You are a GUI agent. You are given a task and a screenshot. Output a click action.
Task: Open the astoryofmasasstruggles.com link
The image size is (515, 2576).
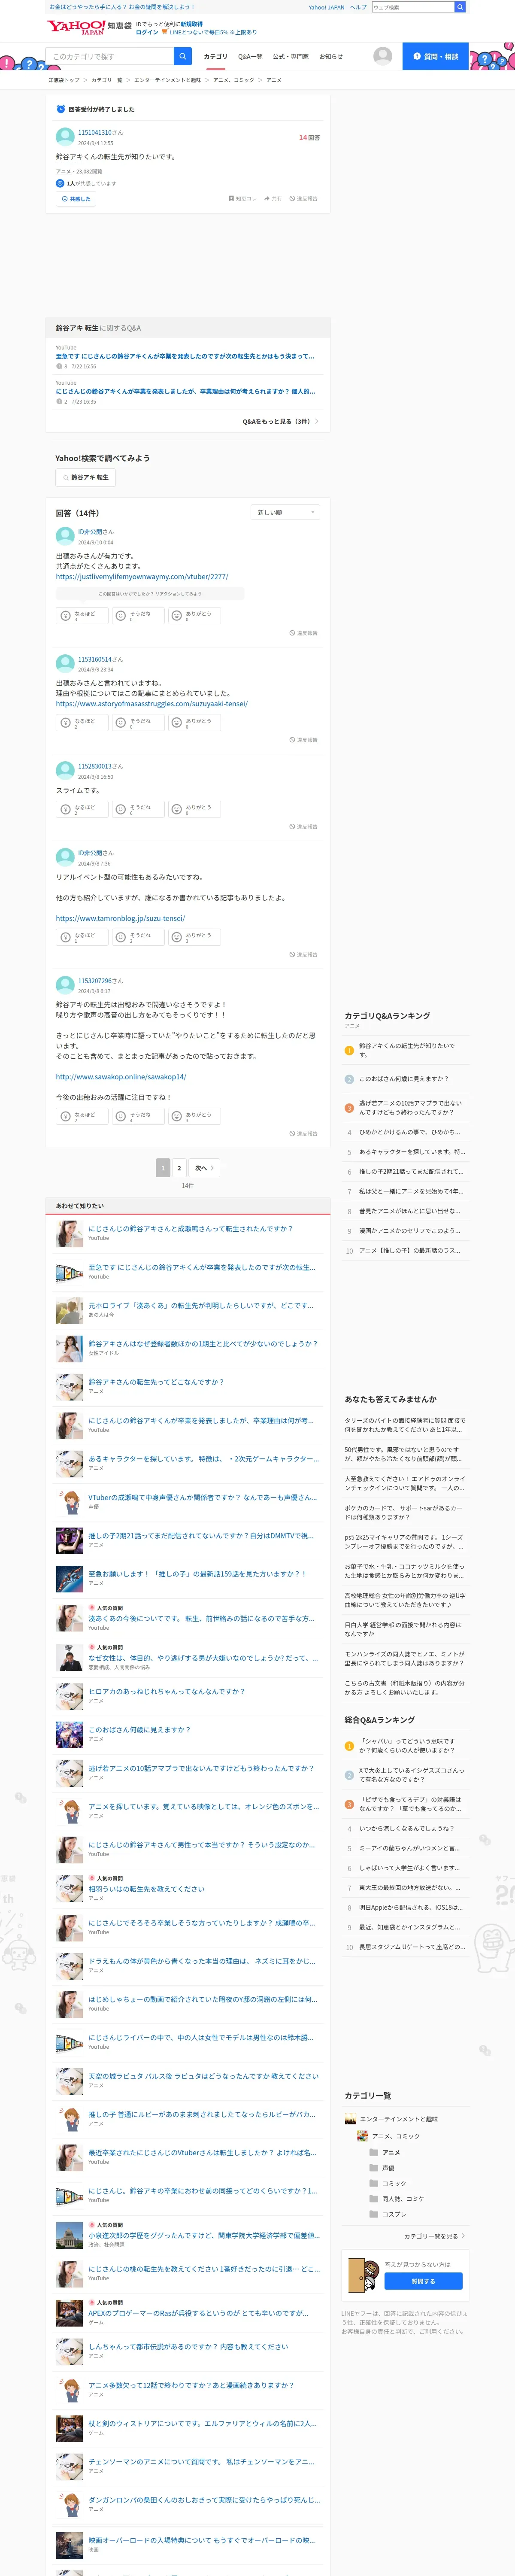[x=152, y=704]
